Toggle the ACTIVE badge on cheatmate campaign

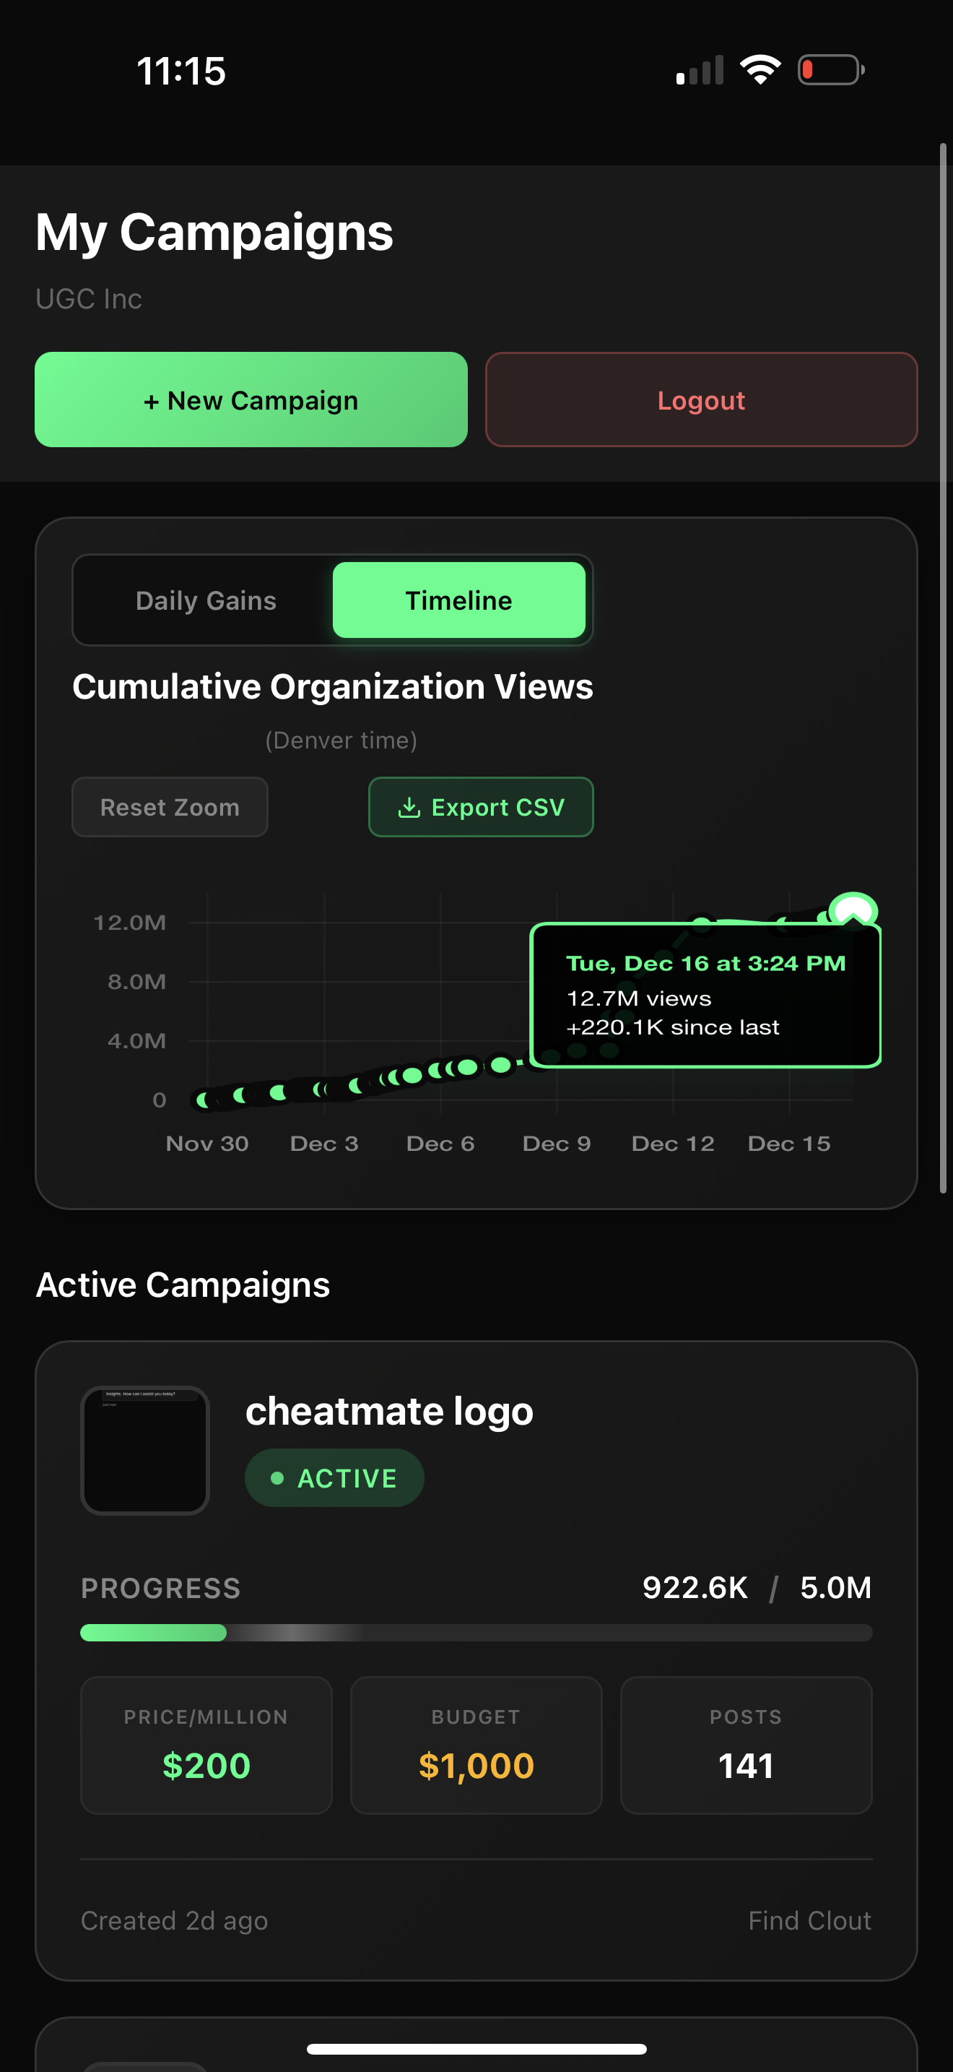coord(334,1477)
